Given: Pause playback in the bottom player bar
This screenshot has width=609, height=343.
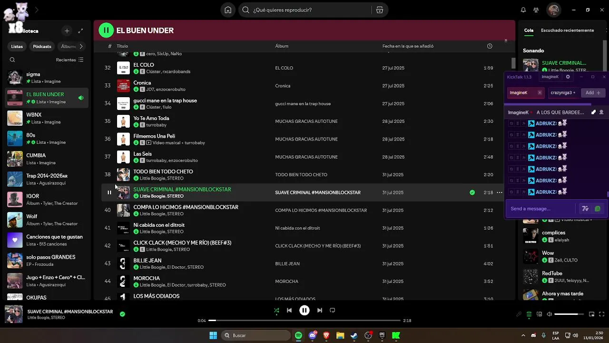Looking at the screenshot, I should [x=304, y=310].
